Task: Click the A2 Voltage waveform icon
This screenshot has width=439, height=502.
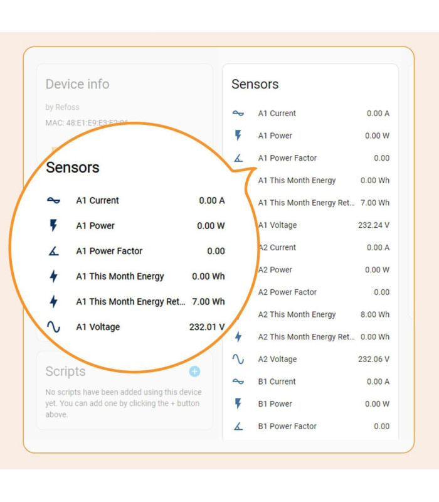Action: point(238,359)
